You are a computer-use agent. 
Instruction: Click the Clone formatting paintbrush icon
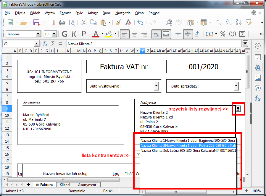tap(118, 22)
